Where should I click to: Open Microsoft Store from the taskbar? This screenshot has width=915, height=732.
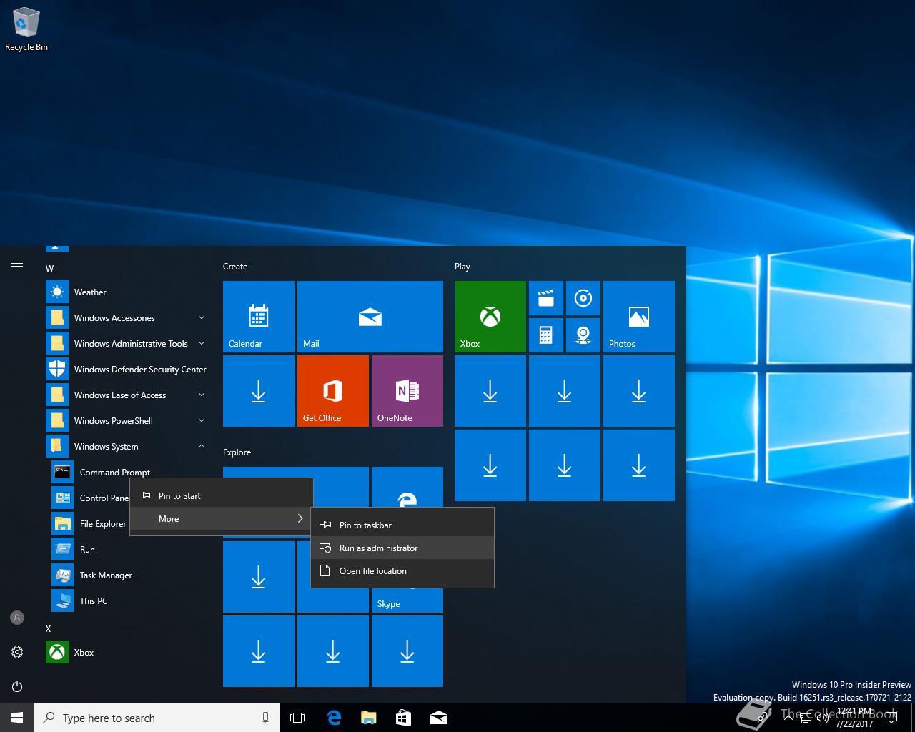coord(403,718)
